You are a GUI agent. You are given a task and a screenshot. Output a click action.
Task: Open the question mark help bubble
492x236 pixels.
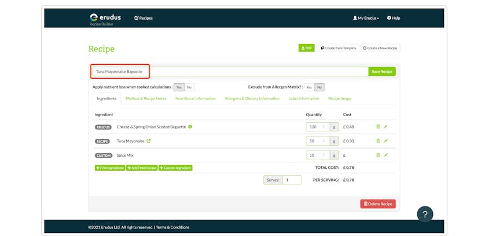425,215
